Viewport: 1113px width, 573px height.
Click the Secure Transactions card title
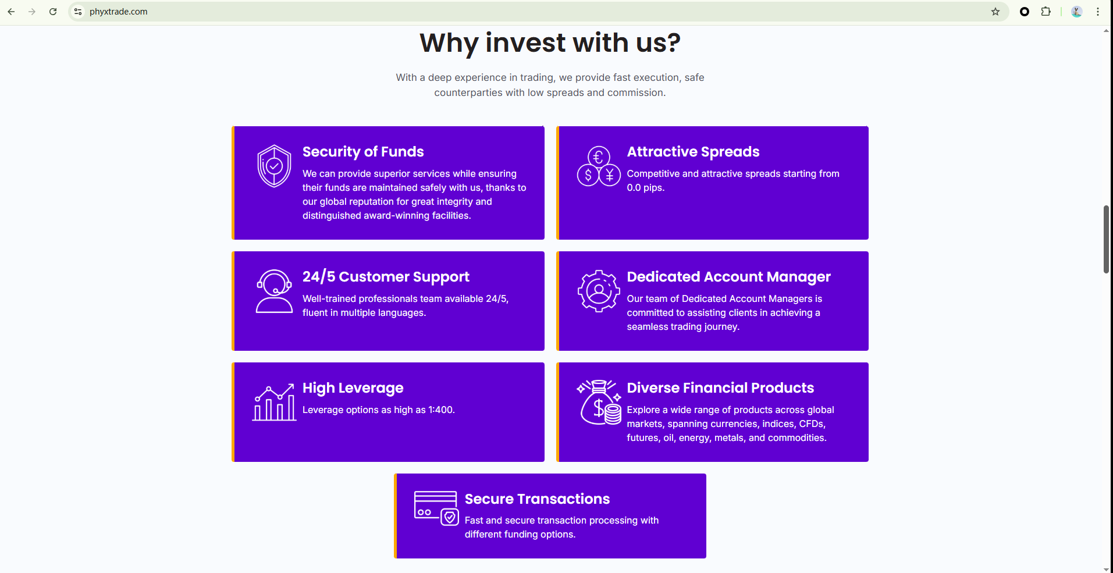coord(537,499)
